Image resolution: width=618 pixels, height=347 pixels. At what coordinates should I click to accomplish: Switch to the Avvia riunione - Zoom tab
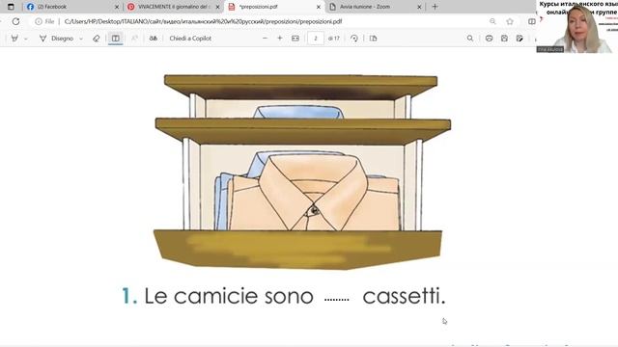[x=375, y=7]
